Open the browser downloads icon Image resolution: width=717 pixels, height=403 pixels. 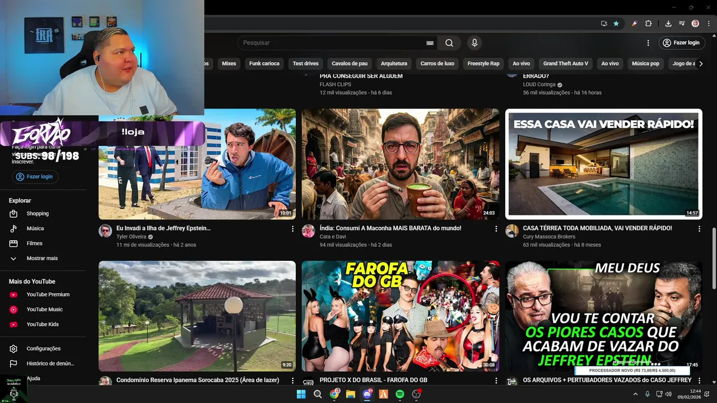tap(668, 24)
